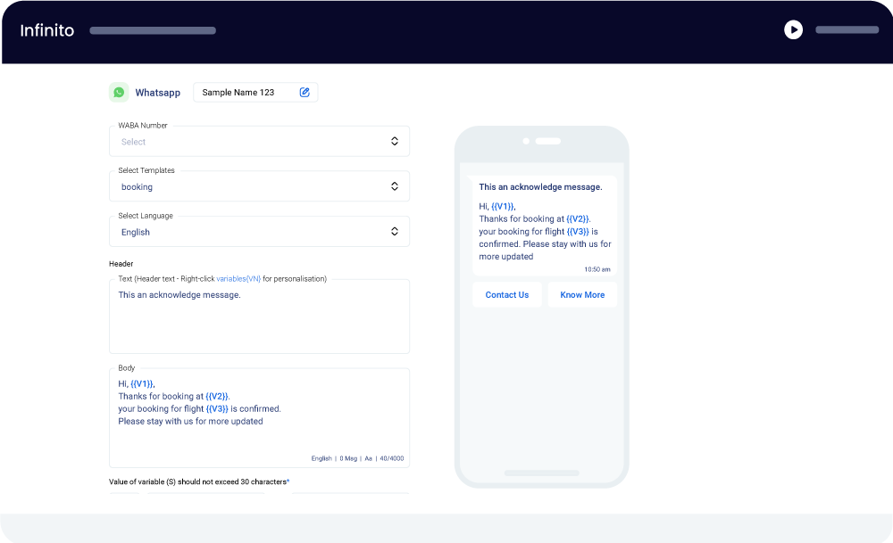This screenshot has width=893, height=543.
Task: Open the Select Language dropdown showing English
Action: pos(259,232)
